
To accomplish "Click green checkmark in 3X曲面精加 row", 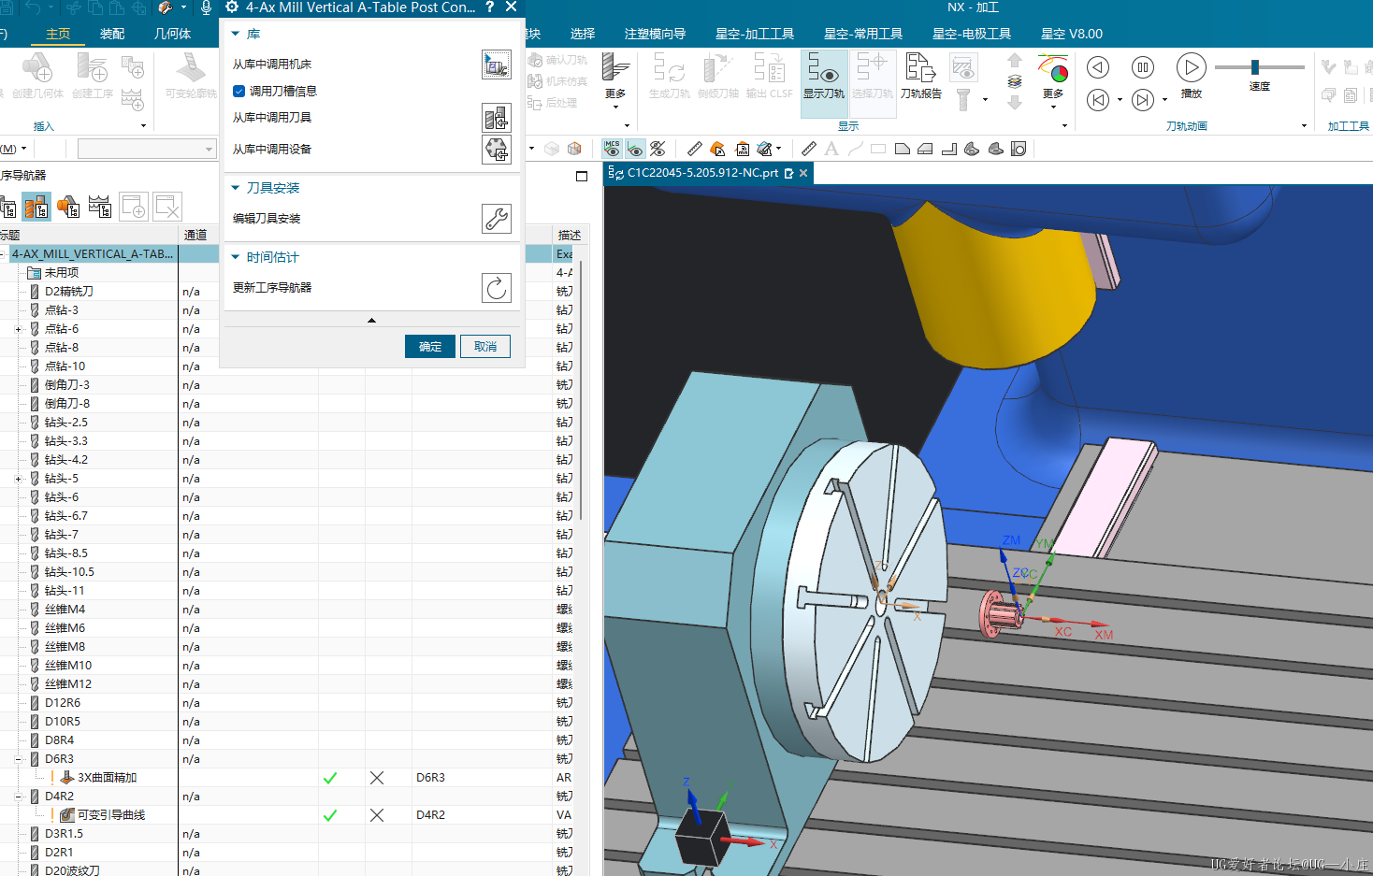I will click(x=330, y=778).
